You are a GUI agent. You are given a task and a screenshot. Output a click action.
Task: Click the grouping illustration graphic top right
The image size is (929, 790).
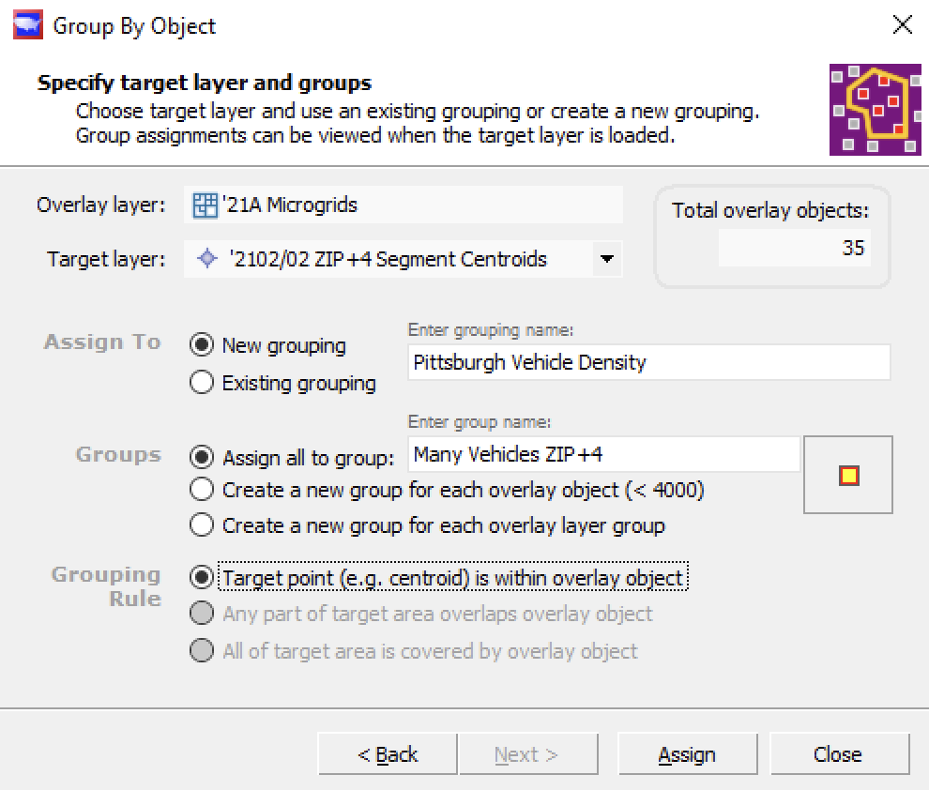(x=875, y=110)
